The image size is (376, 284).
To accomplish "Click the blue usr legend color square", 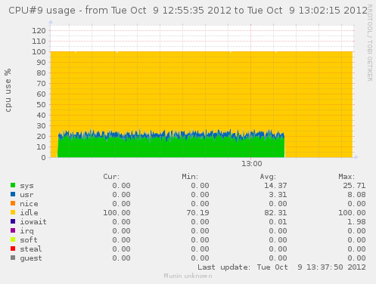I will click(13, 194).
